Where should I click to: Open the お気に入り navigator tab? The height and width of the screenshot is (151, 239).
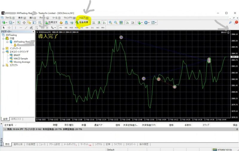coord(16,119)
